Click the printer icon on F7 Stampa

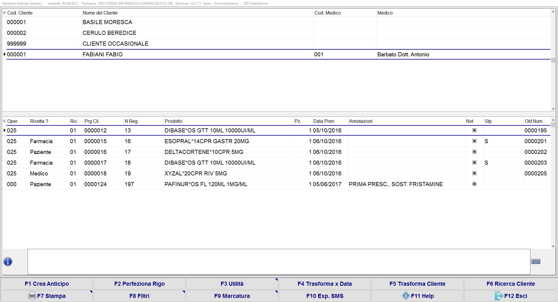(x=32, y=296)
